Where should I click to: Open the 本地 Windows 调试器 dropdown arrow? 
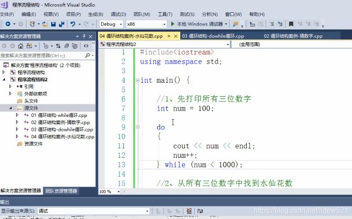point(226,24)
